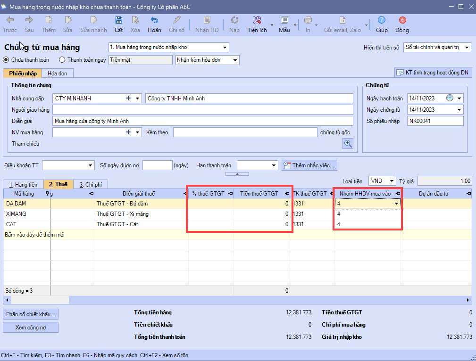This screenshot has height=361, width=476.
Task: Click the Diễn giải text field
Action: point(203,121)
